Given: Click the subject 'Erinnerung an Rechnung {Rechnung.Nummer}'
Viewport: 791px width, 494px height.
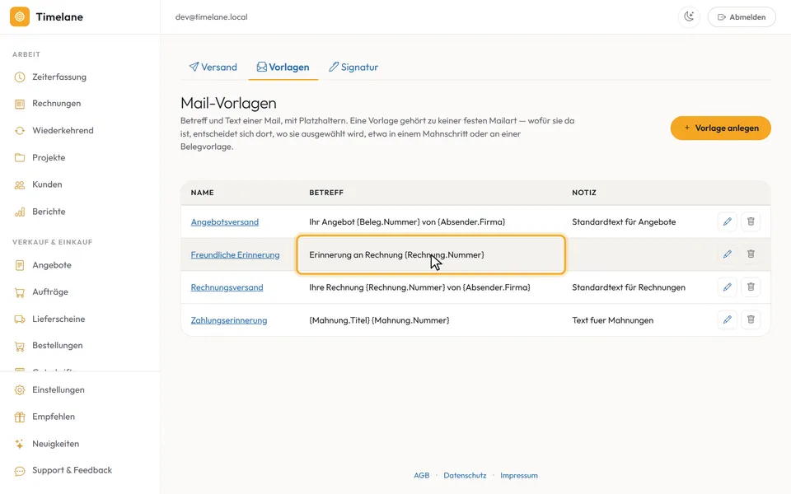Looking at the screenshot, I should click(396, 254).
